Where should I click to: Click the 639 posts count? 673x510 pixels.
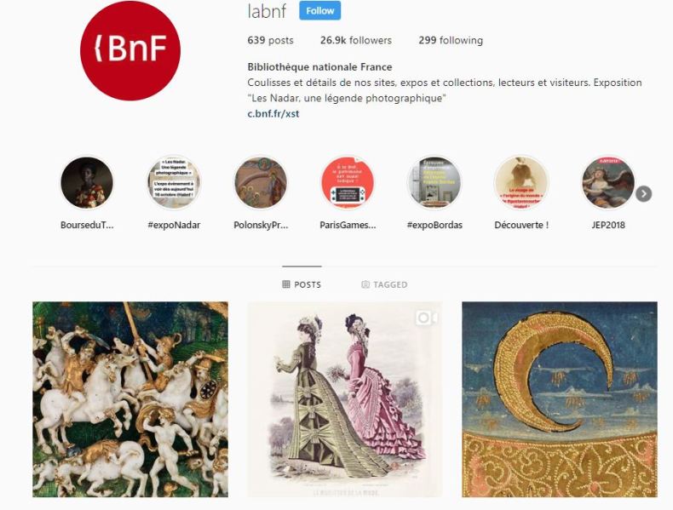click(270, 40)
